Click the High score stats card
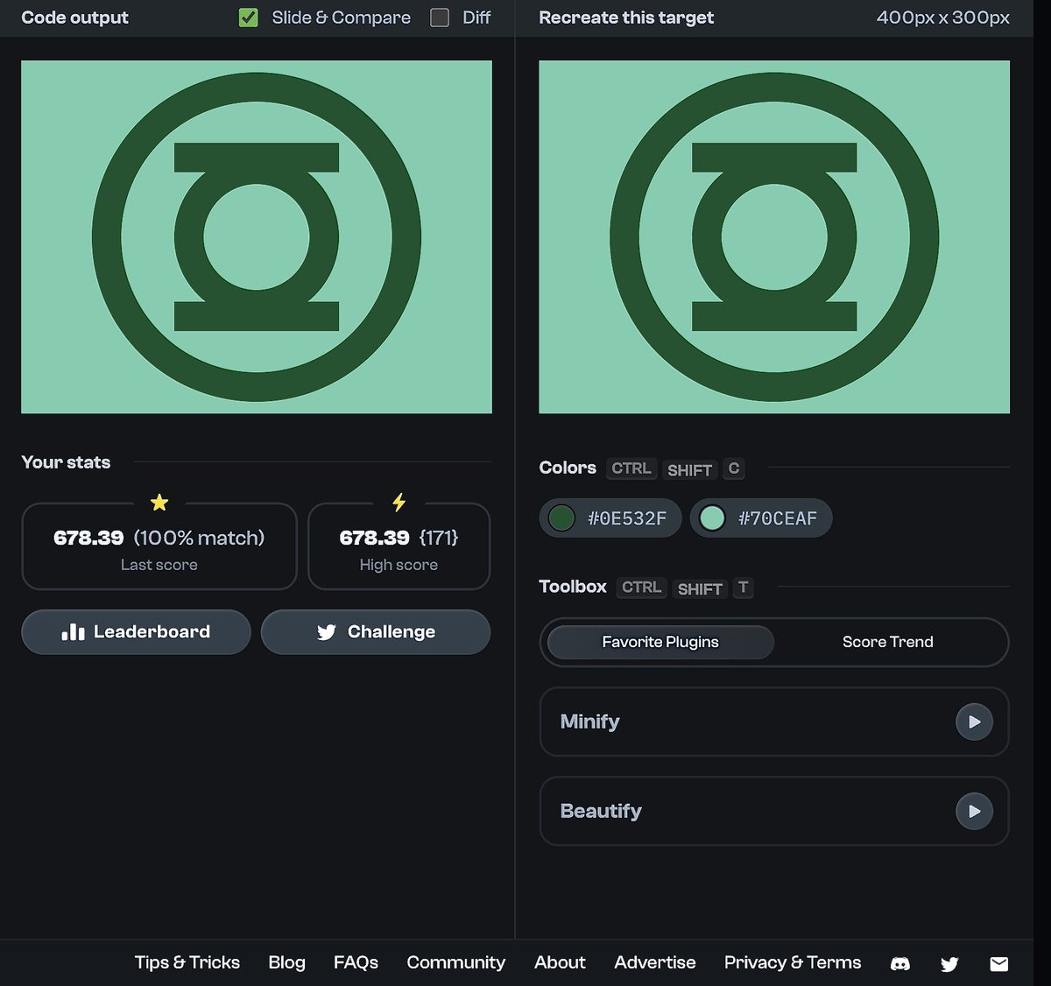Screen dimensions: 1051x986 pos(399,547)
